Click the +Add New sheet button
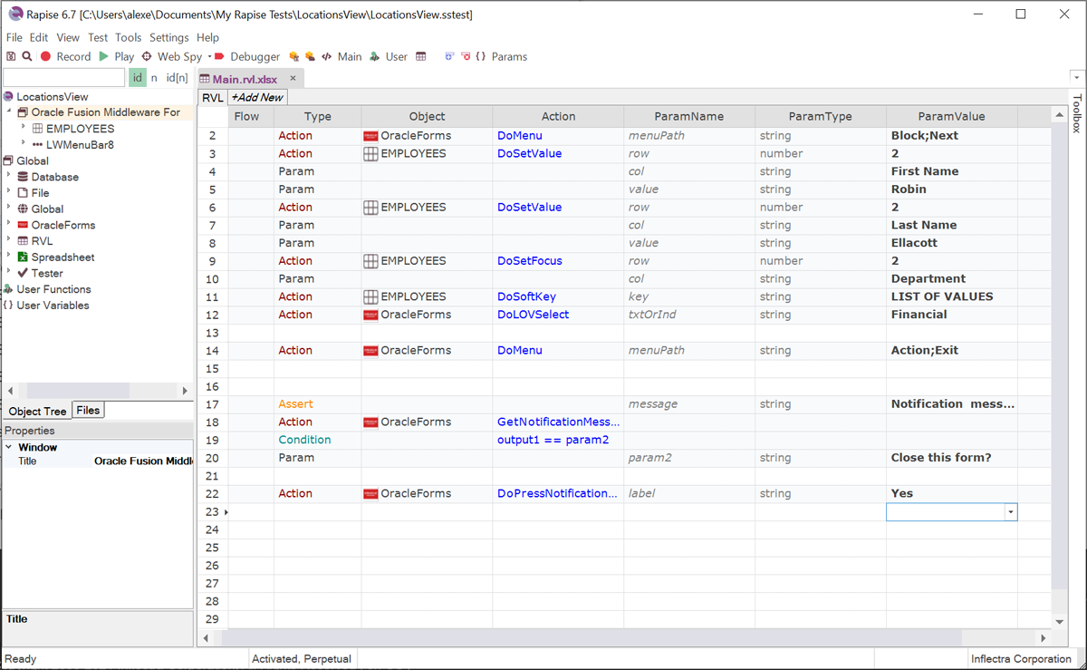Image resolution: width=1087 pixels, height=670 pixels. click(x=256, y=97)
